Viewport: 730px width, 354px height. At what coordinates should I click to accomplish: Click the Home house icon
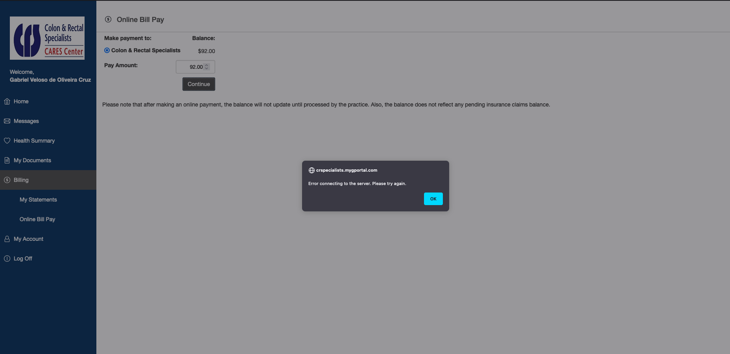click(x=7, y=101)
